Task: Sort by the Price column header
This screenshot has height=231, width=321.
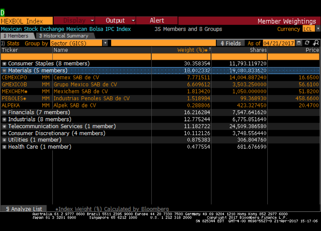Action: point(312,50)
